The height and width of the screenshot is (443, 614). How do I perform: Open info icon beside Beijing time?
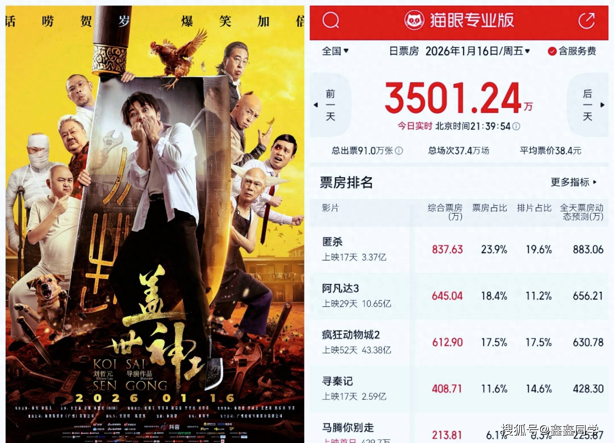pos(516,126)
